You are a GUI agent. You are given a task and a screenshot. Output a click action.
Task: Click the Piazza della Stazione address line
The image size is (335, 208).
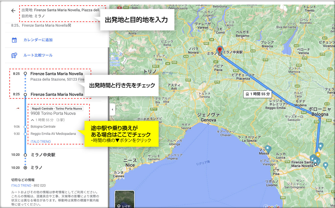(x=57, y=79)
